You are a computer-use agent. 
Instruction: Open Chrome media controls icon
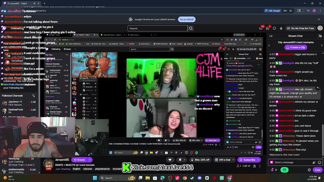308,11
